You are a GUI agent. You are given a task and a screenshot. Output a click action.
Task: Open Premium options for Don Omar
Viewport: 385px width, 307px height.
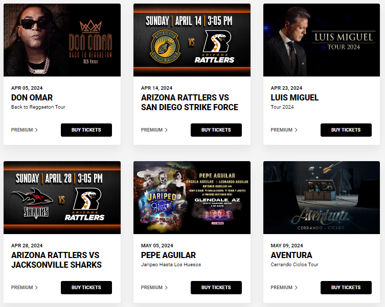click(25, 130)
